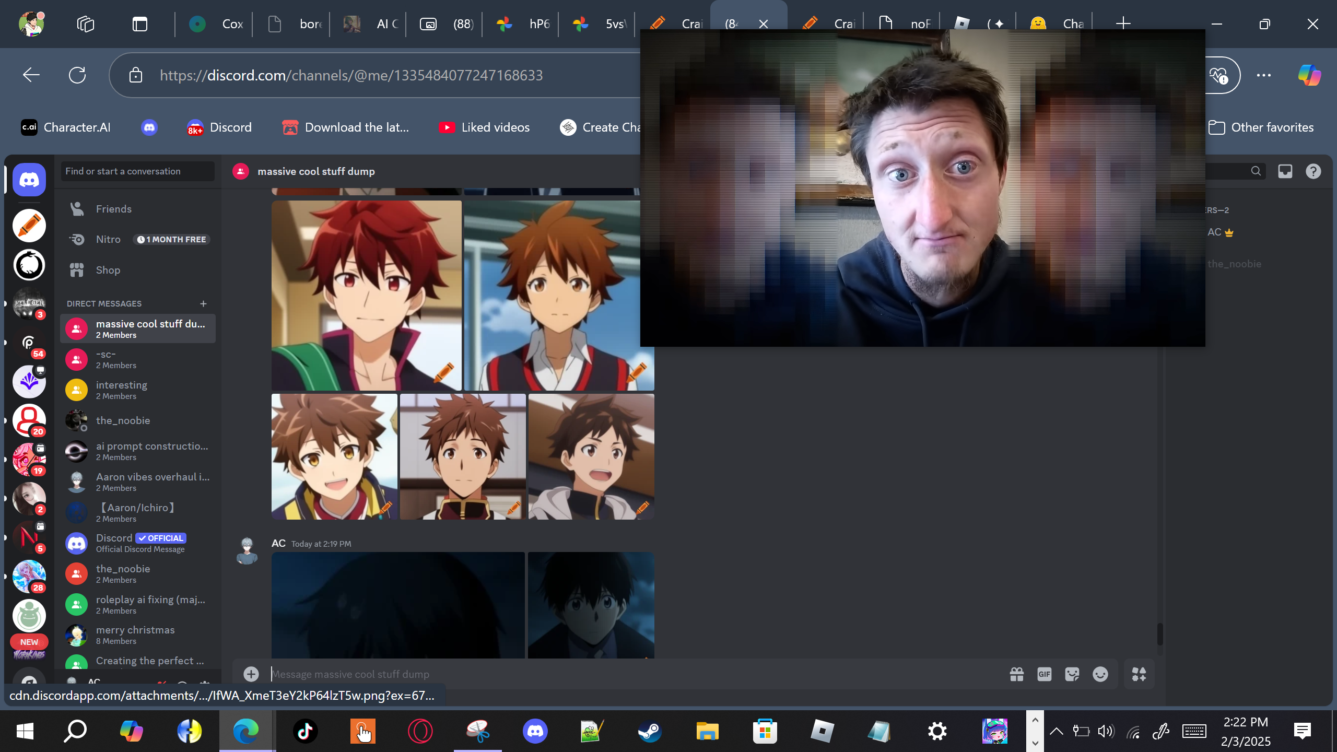Open tab actions menu icon
Screen dimensions: 1337x752
tap(140, 24)
